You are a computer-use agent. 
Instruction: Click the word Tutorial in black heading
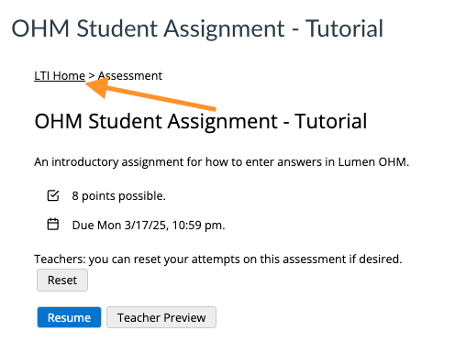tap(331, 121)
